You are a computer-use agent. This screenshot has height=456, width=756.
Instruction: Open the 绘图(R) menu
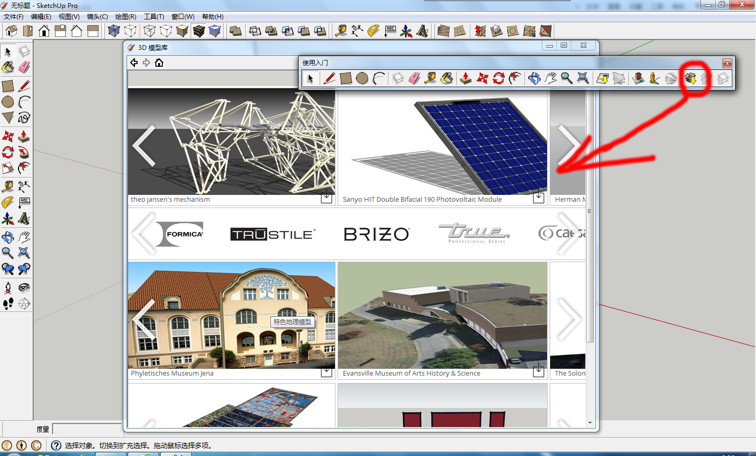click(x=126, y=17)
